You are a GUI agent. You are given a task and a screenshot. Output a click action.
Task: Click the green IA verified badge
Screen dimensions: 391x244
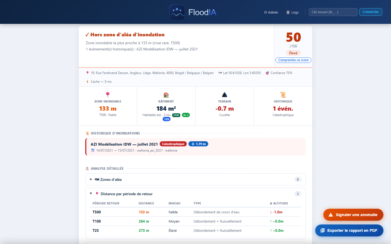(186, 115)
